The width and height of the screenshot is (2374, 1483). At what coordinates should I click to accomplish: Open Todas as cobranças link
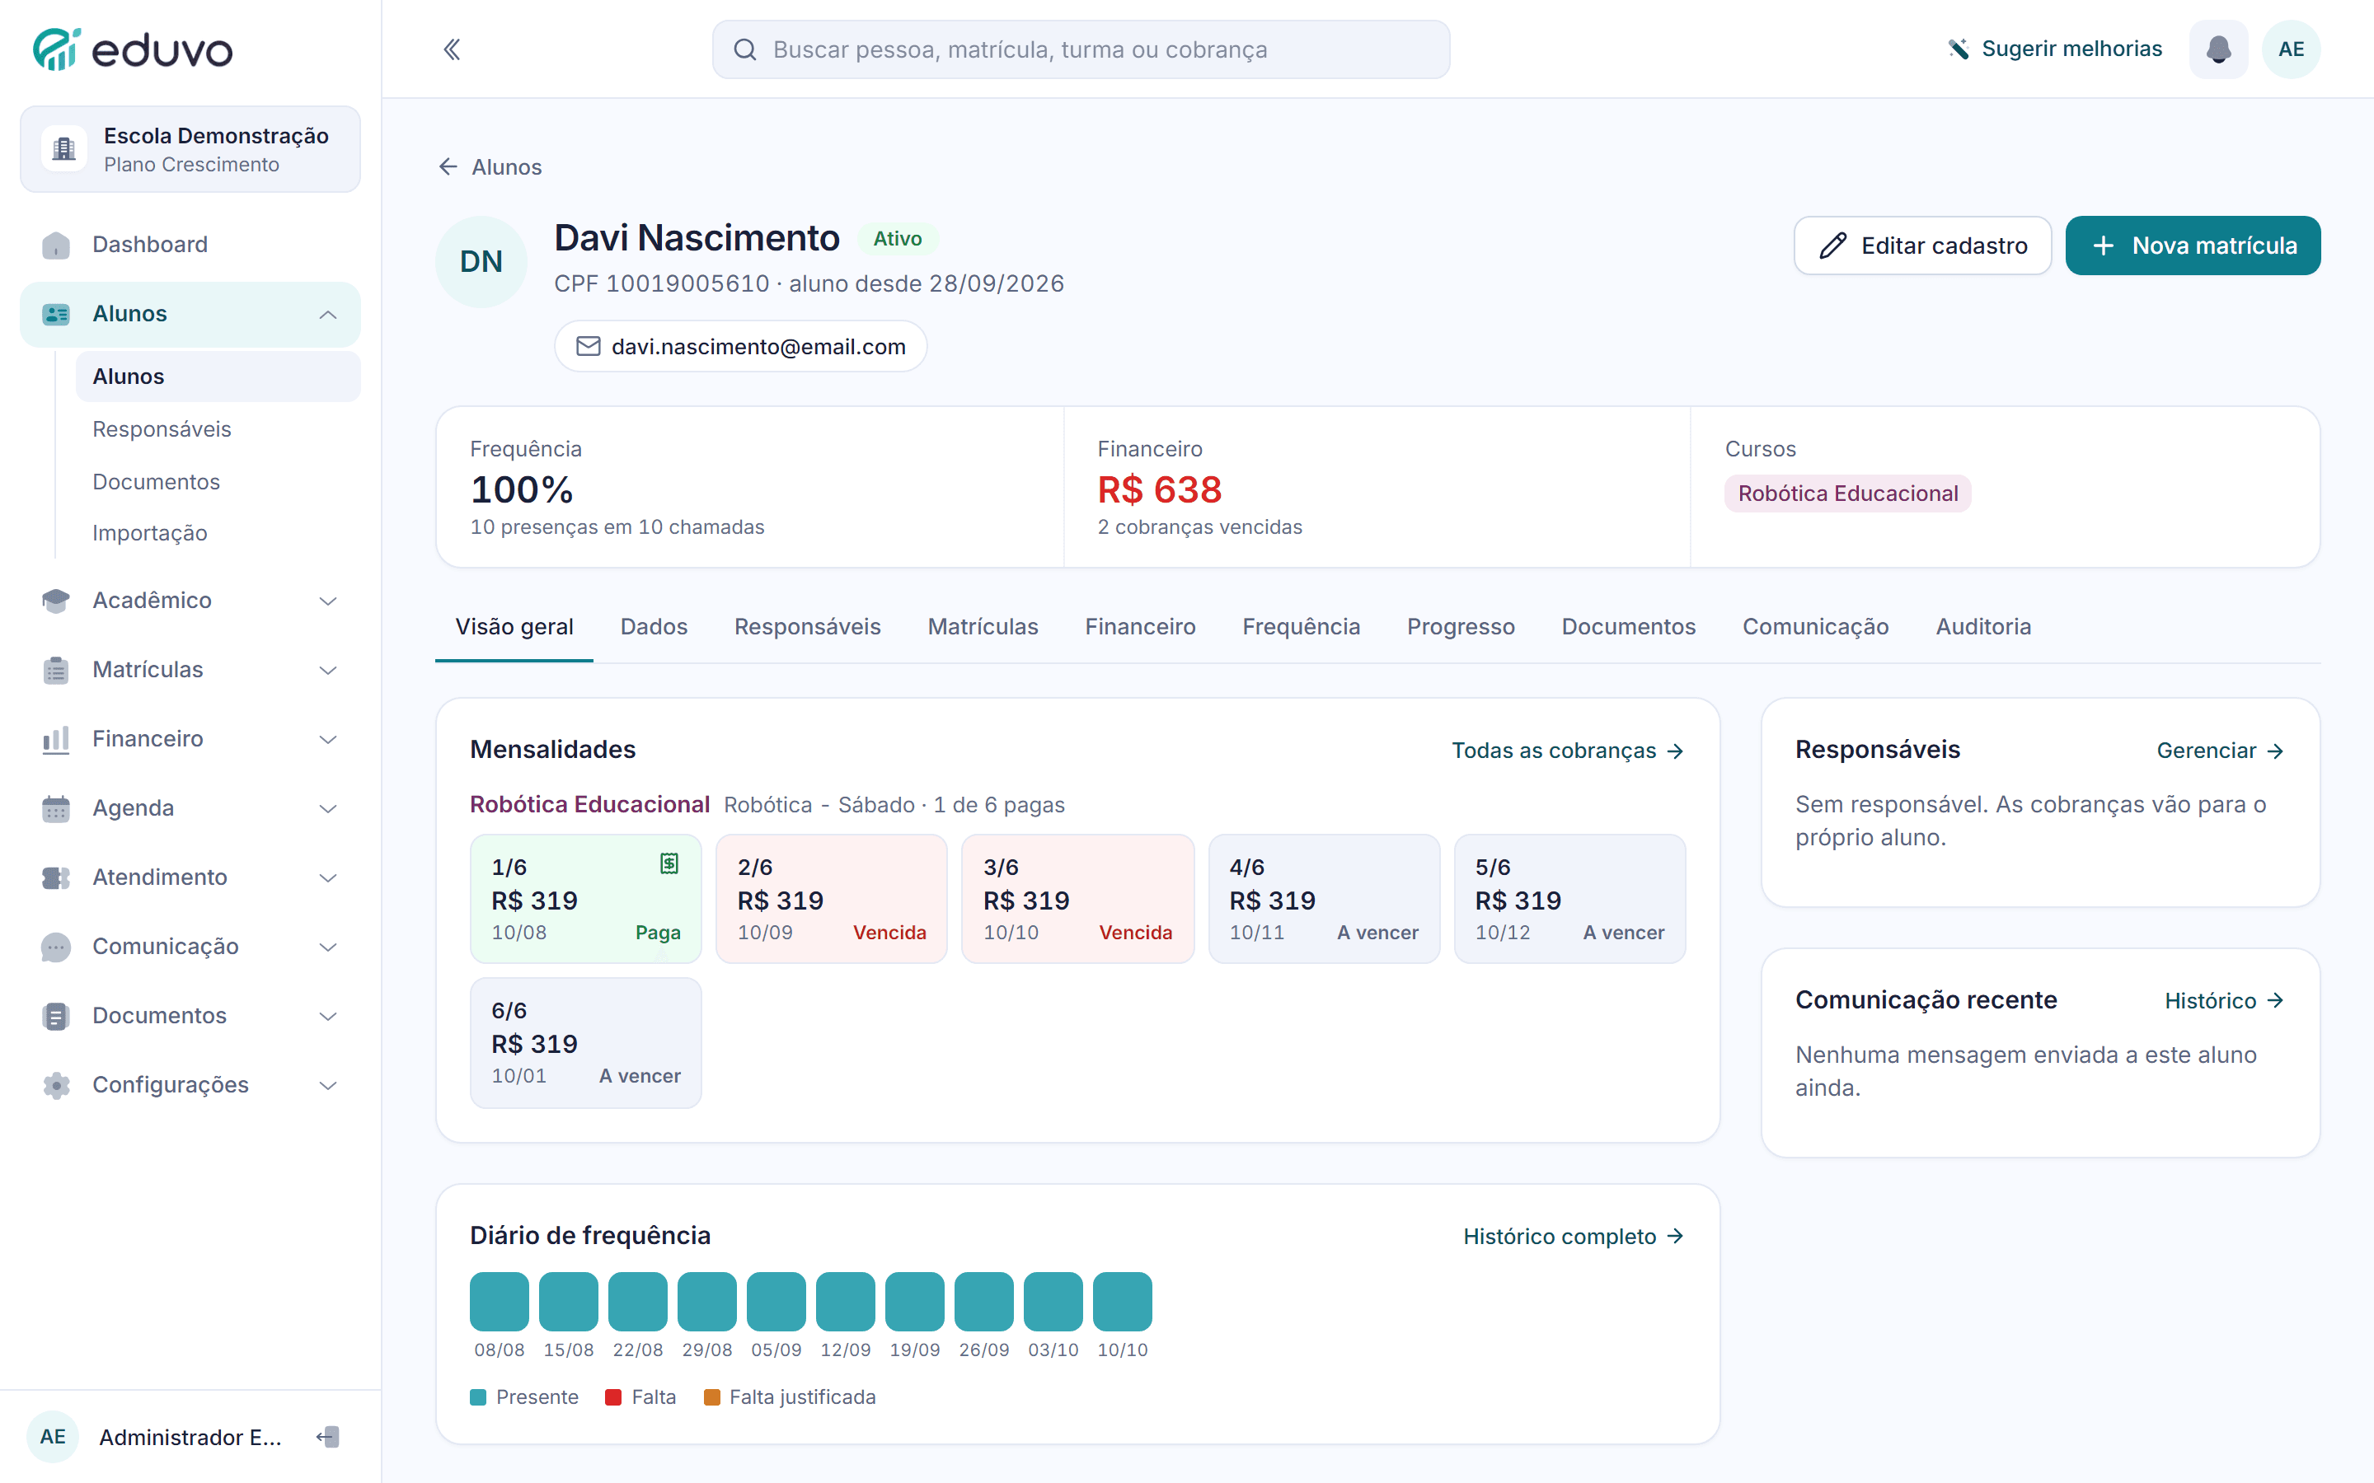(x=1568, y=751)
